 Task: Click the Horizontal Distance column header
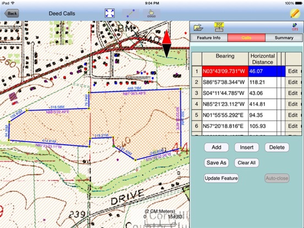click(263, 59)
